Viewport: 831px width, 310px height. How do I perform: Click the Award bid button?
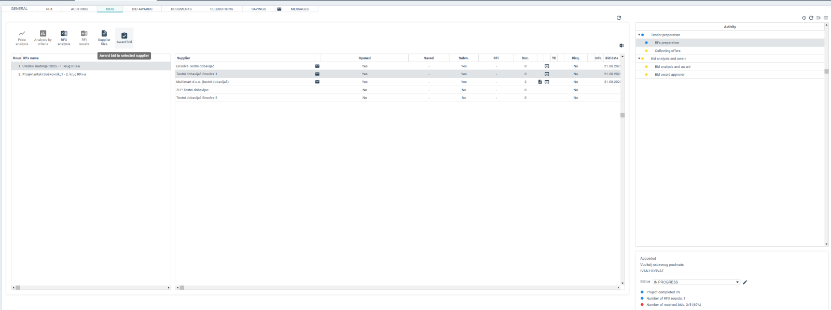[124, 38]
